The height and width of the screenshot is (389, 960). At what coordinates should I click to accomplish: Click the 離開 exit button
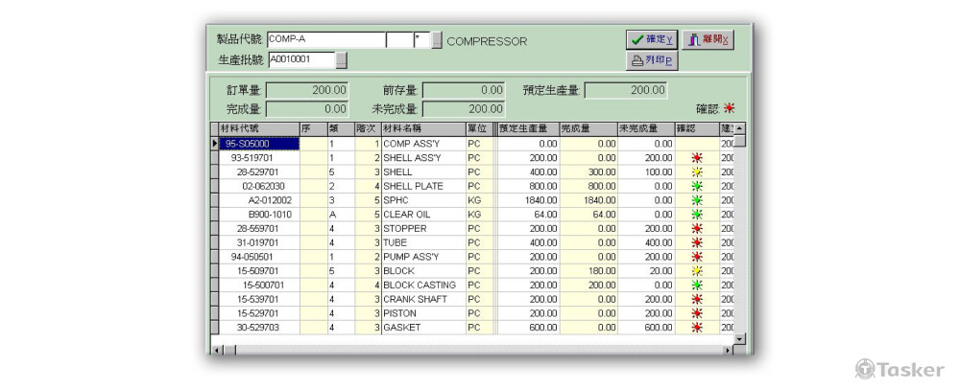pyautogui.click(x=708, y=39)
